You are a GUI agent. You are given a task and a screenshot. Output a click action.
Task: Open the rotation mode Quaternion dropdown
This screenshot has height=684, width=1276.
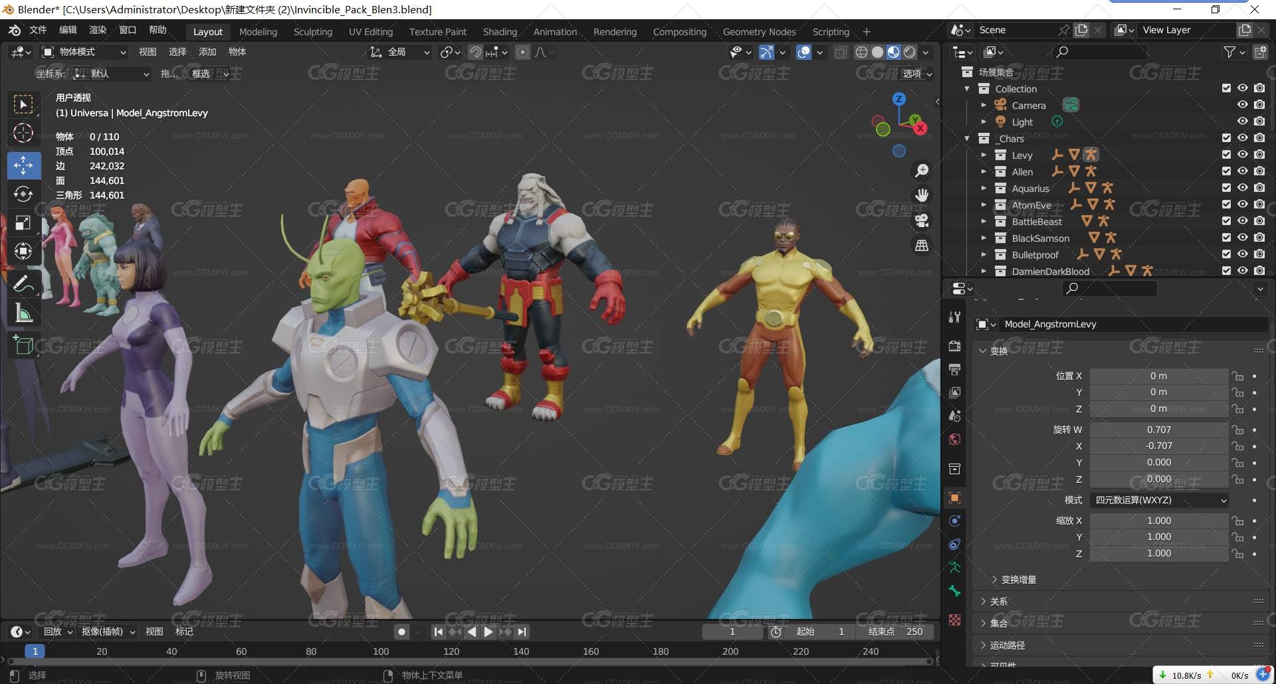[1159, 500]
